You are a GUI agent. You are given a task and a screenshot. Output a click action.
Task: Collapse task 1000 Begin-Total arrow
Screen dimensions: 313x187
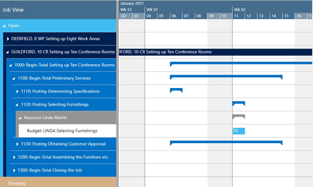(11, 65)
